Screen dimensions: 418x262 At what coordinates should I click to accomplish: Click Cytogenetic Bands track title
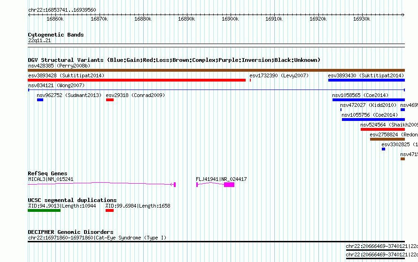[x=56, y=35]
